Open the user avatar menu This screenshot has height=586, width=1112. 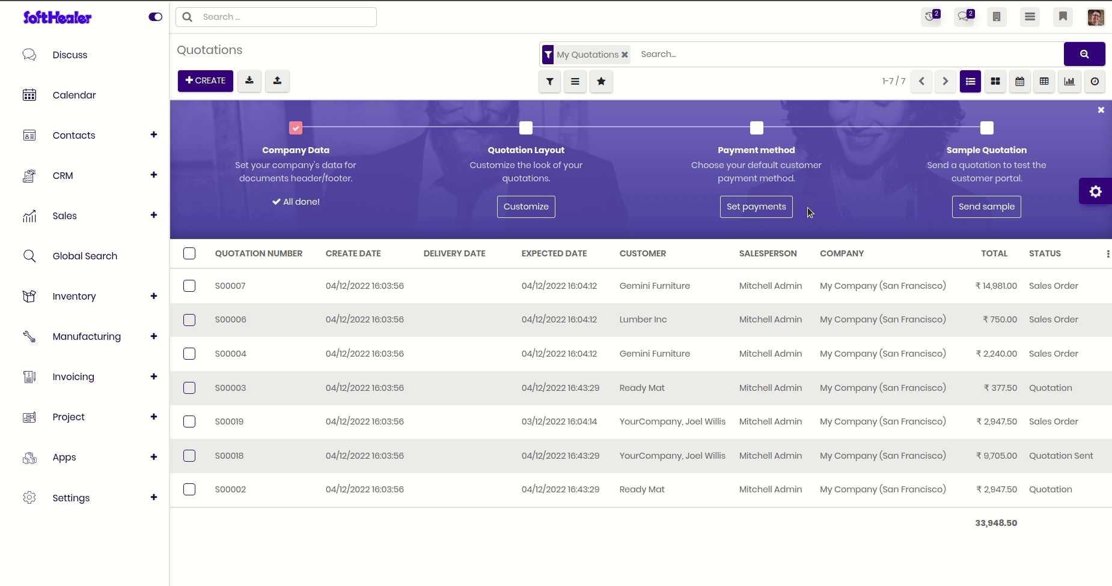[1096, 17]
